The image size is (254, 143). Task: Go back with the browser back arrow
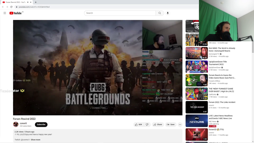tap(3, 7)
